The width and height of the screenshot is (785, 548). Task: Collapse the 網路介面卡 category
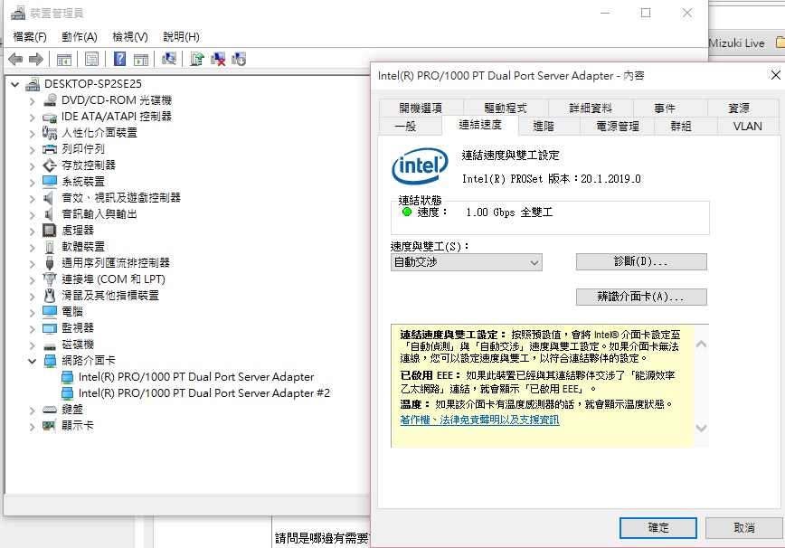33,361
